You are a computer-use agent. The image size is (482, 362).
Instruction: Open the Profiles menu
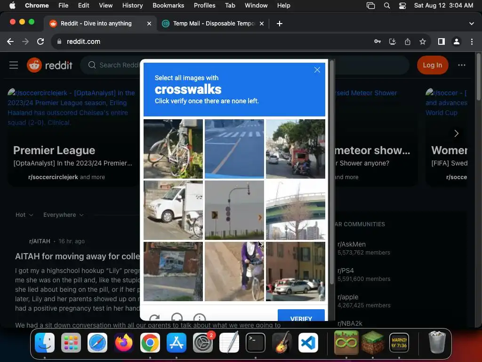pos(204,5)
